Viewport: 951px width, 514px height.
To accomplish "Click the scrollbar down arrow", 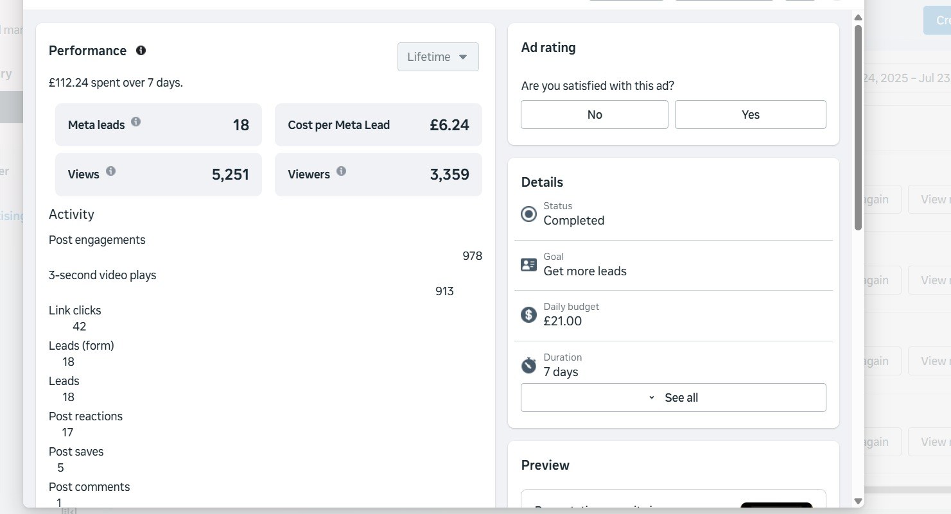I will point(858,501).
